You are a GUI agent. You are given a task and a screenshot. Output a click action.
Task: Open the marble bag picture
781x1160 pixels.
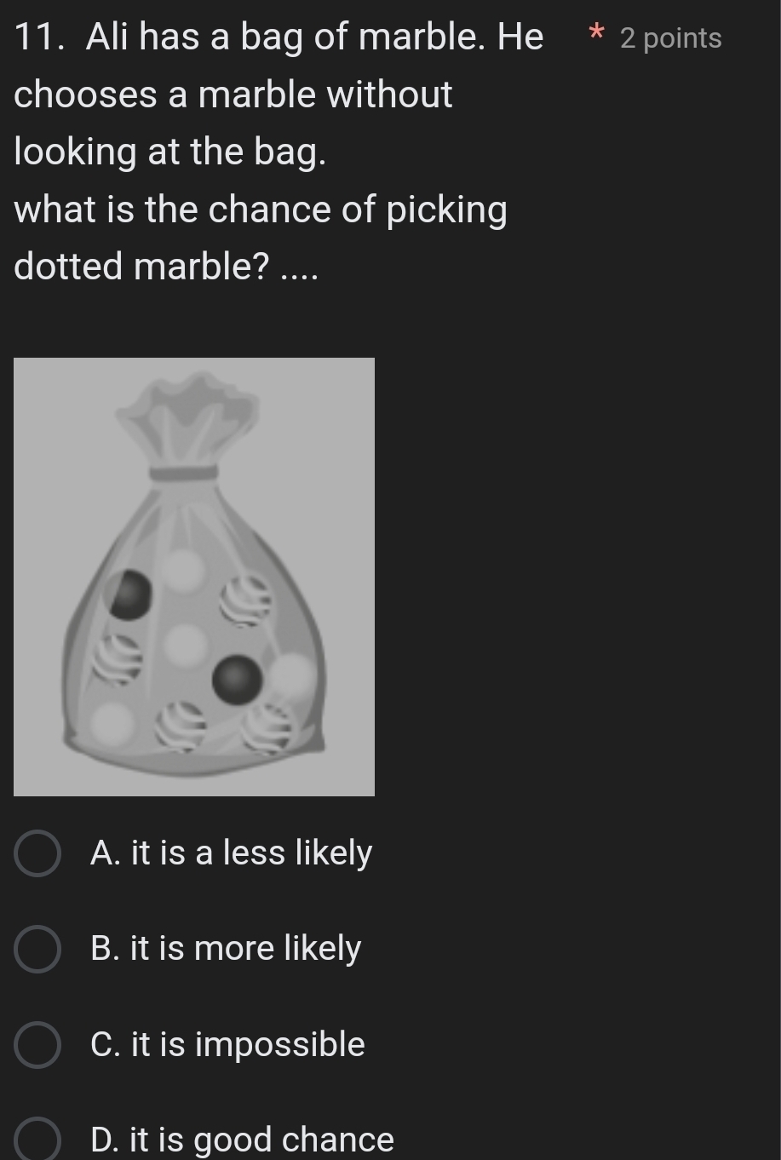(x=194, y=577)
